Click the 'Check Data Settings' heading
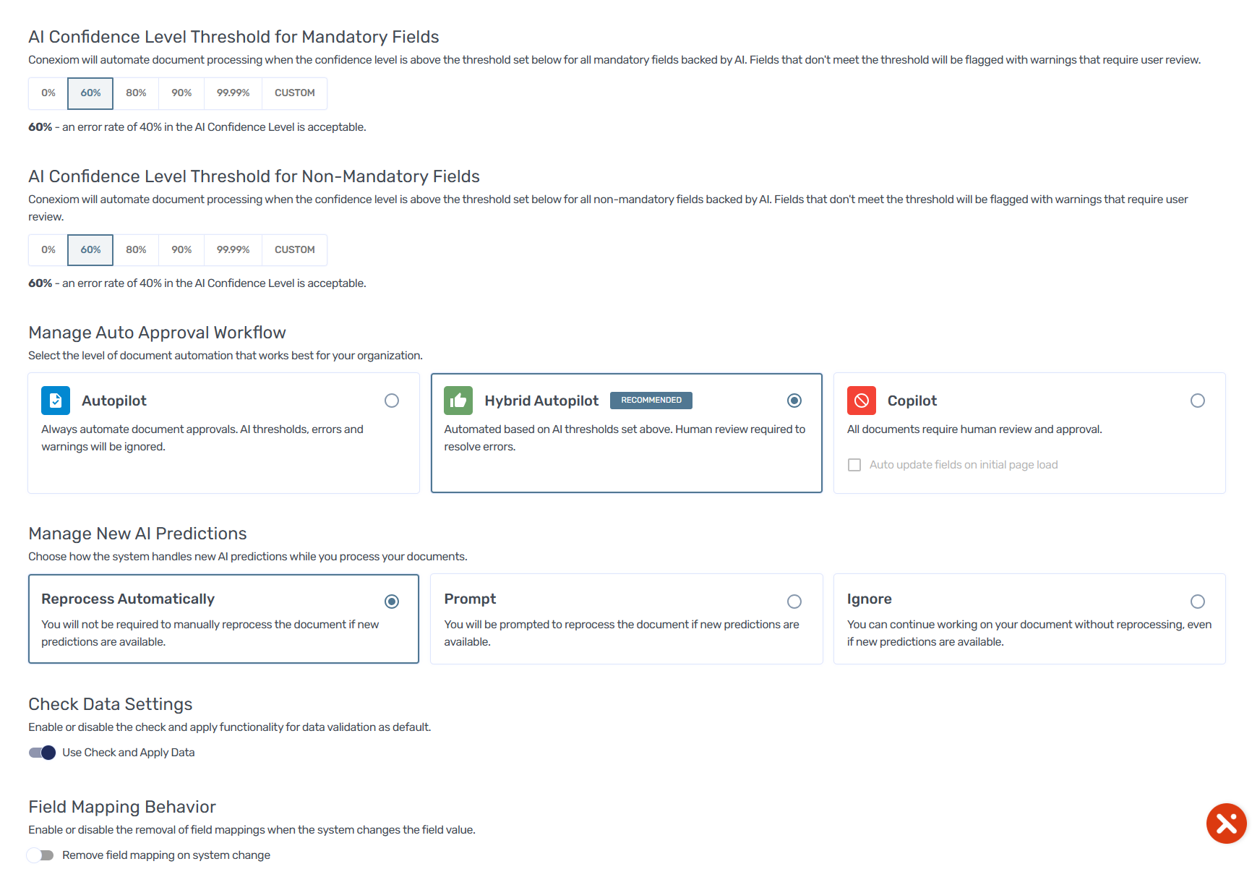The height and width of the screenshot is (877, 1252). 111,704
